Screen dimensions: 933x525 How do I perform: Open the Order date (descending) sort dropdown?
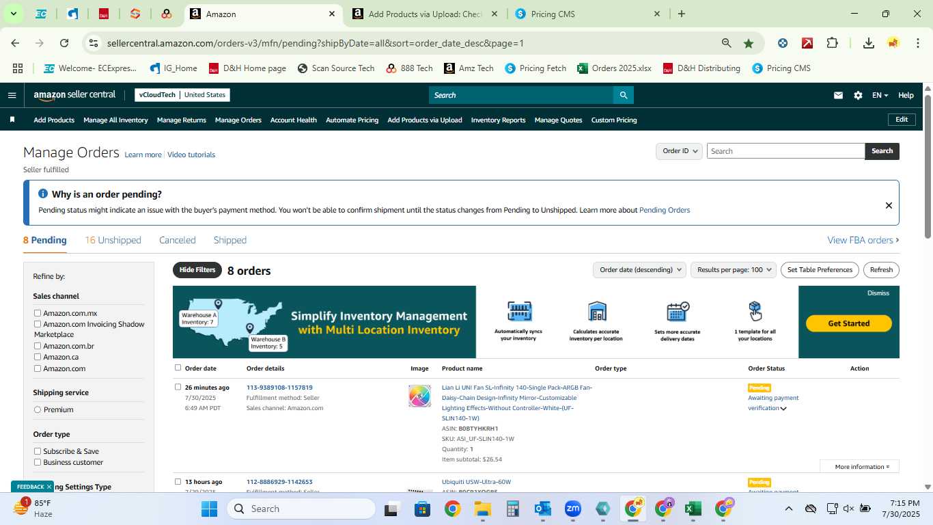pyautogui.click(x=639, y=269)
